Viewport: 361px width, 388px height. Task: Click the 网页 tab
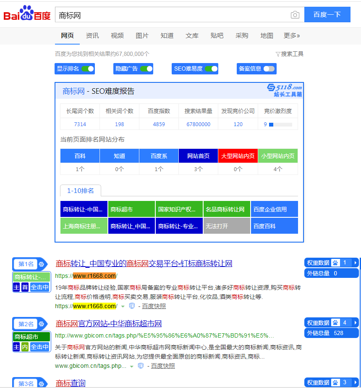click(x=67, y=36)
